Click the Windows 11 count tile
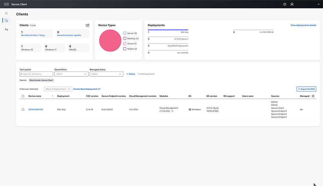323x186 pixels. (54, 48)
